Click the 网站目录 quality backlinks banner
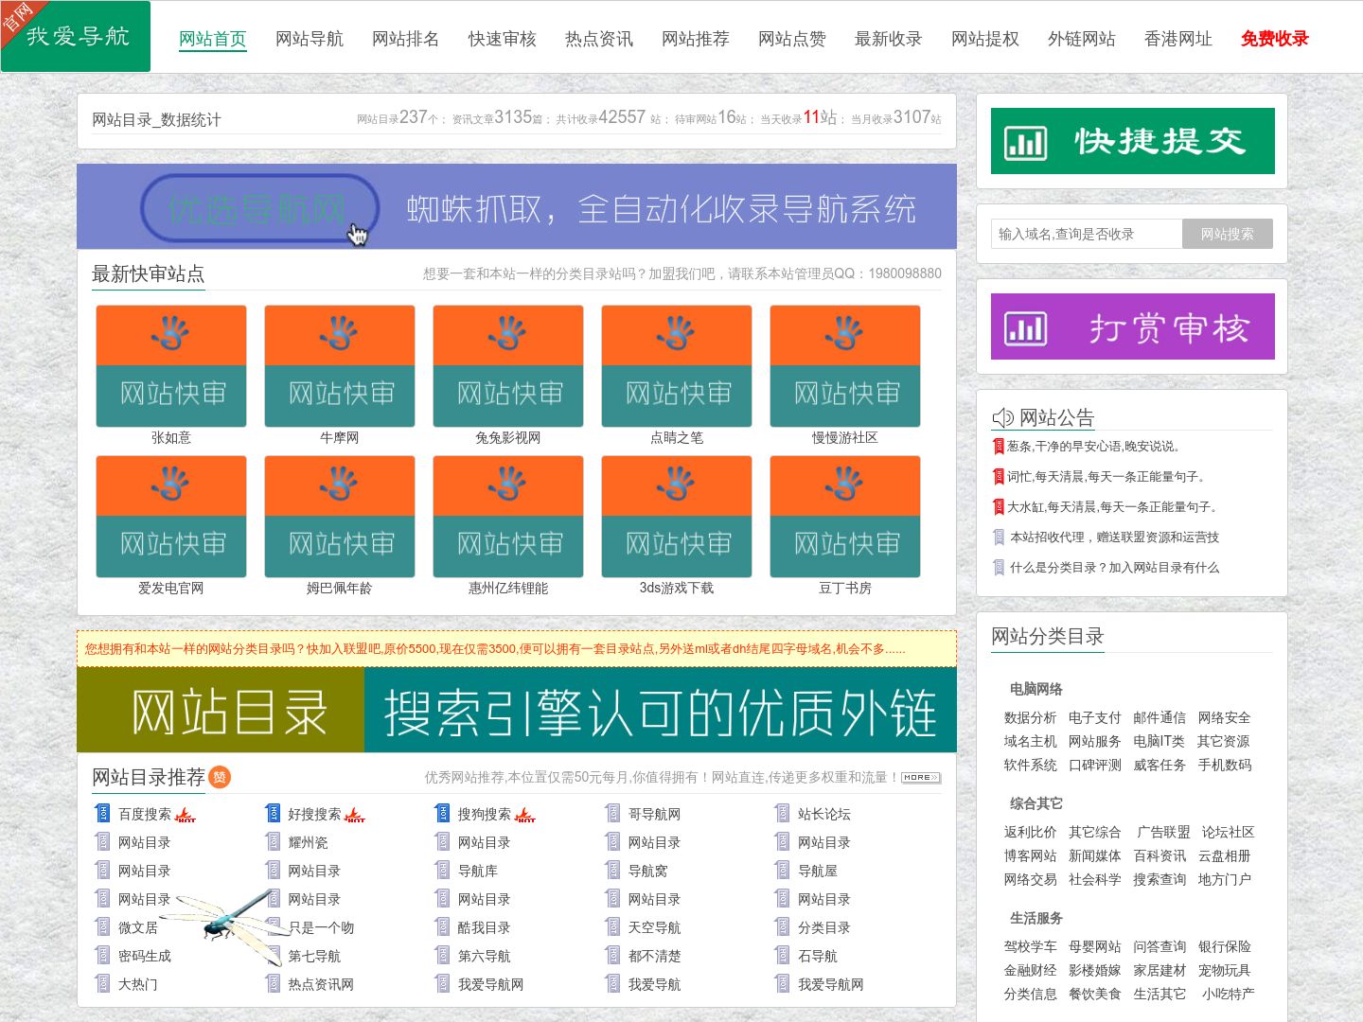This screenshot has height=1022, width=1363. (x=517, y=710)
